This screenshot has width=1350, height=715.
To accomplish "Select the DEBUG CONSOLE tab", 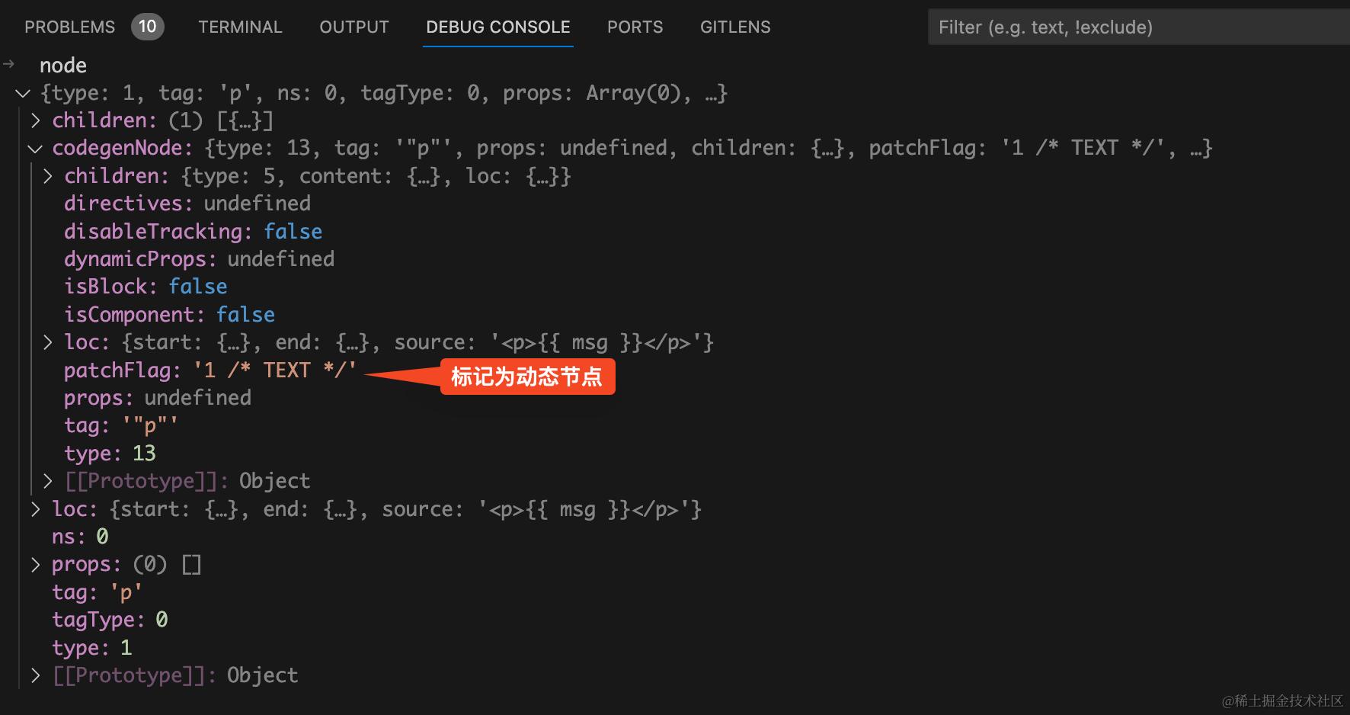I will 497,27.
